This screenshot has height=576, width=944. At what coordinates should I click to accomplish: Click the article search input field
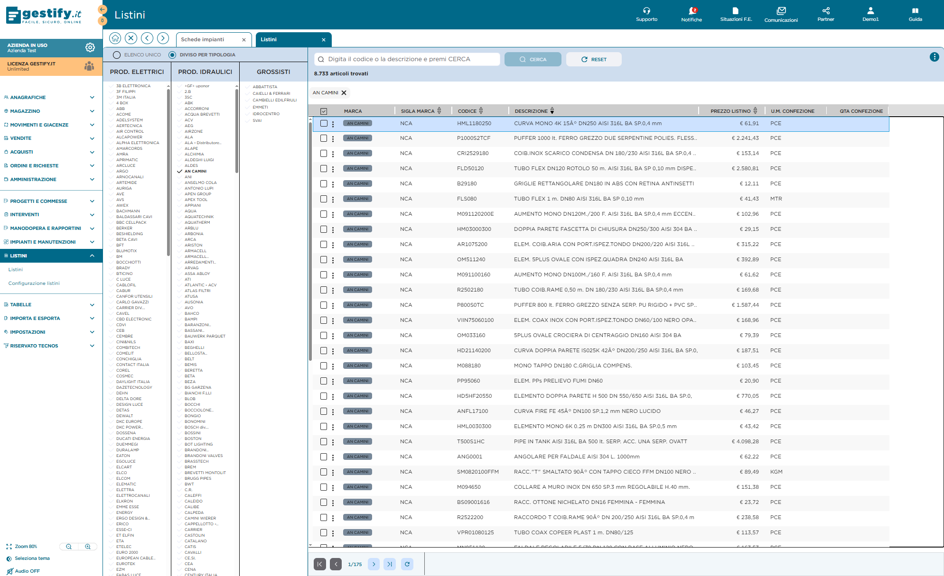click(x=407, y=59)
